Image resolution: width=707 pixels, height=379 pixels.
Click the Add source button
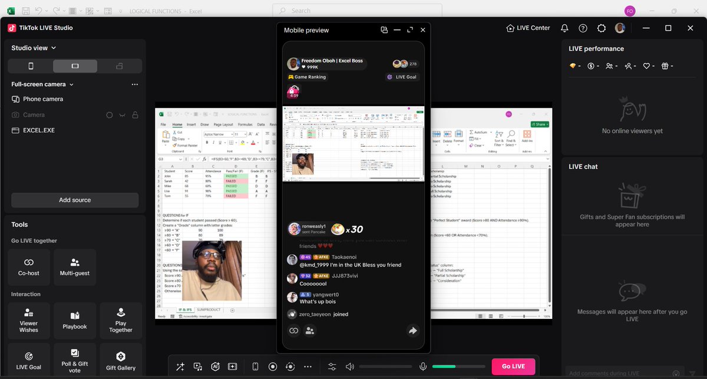coord(74,200)
